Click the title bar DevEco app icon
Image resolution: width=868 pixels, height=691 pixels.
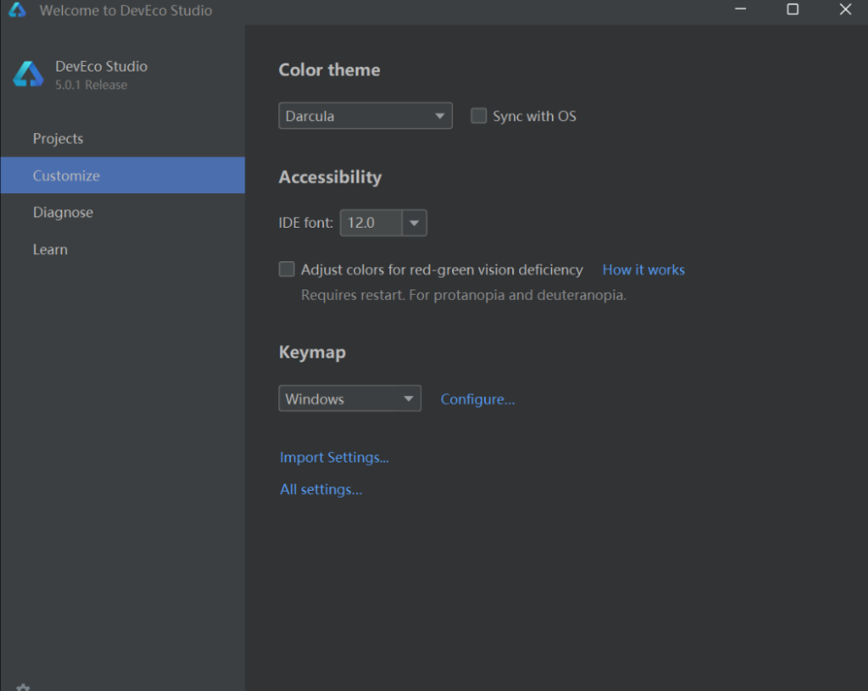click(17, 10)
